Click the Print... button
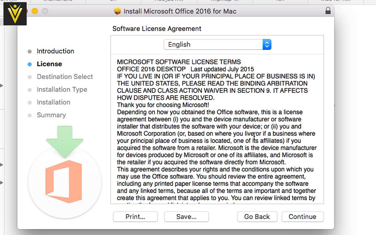The width and height of the screenshot is (376, 235). coord(135,216)
